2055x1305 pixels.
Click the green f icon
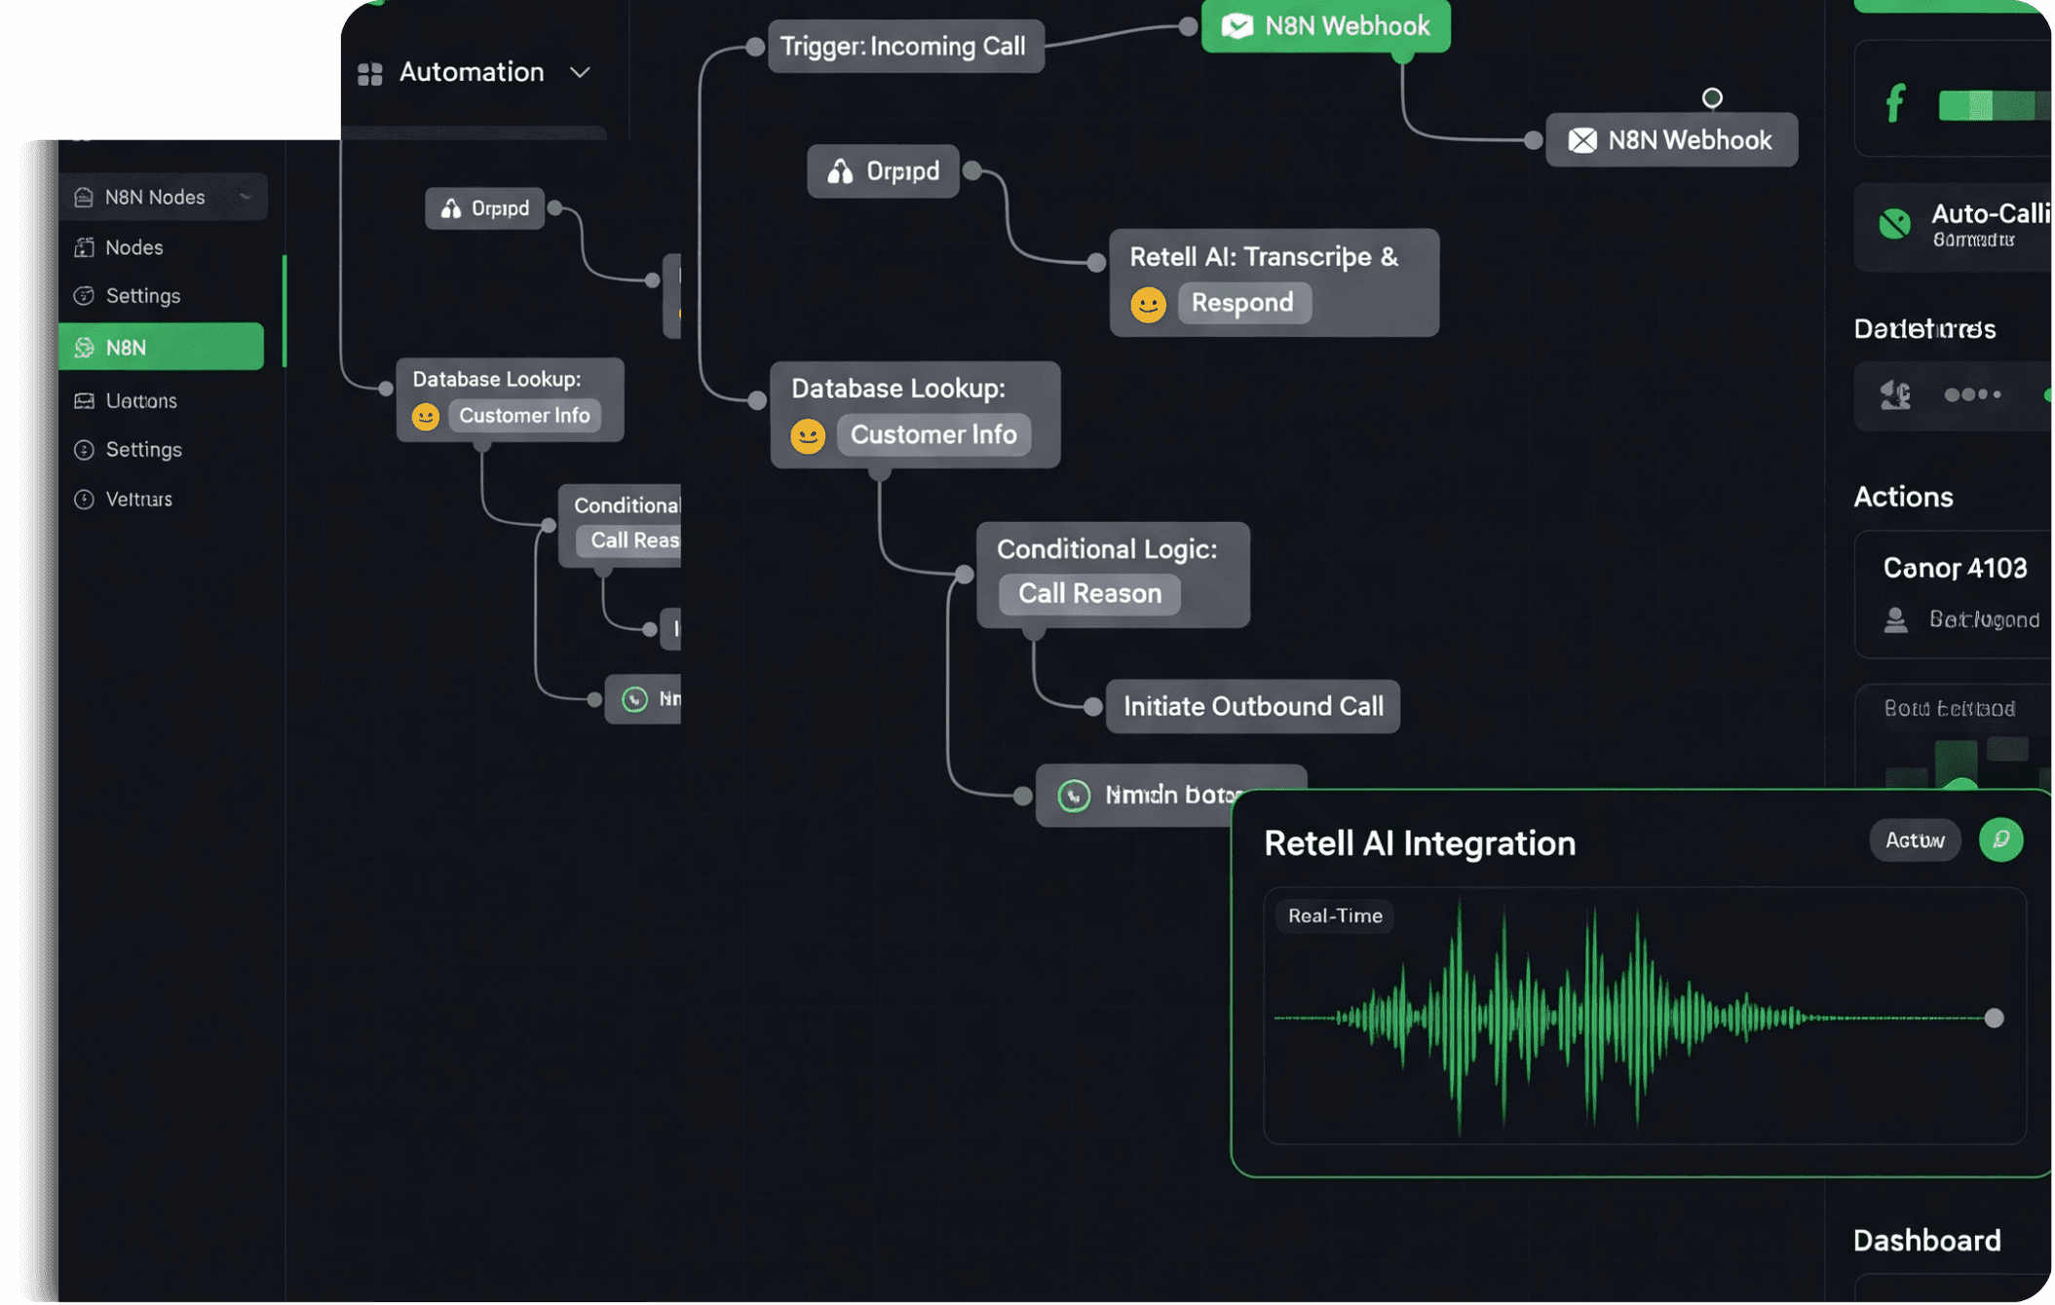coord(1895,102)
